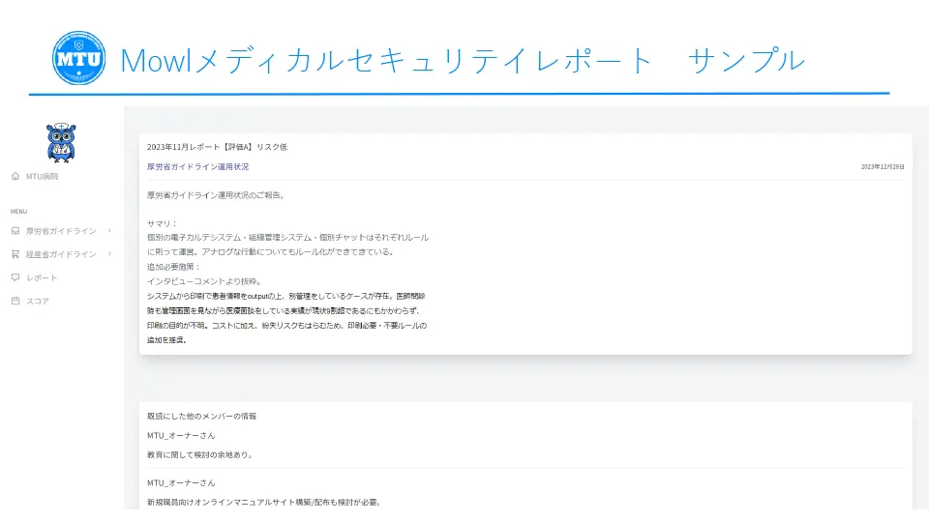
Task: Click the owl mascot image in sidebar
Action: (x=60, y=143)
